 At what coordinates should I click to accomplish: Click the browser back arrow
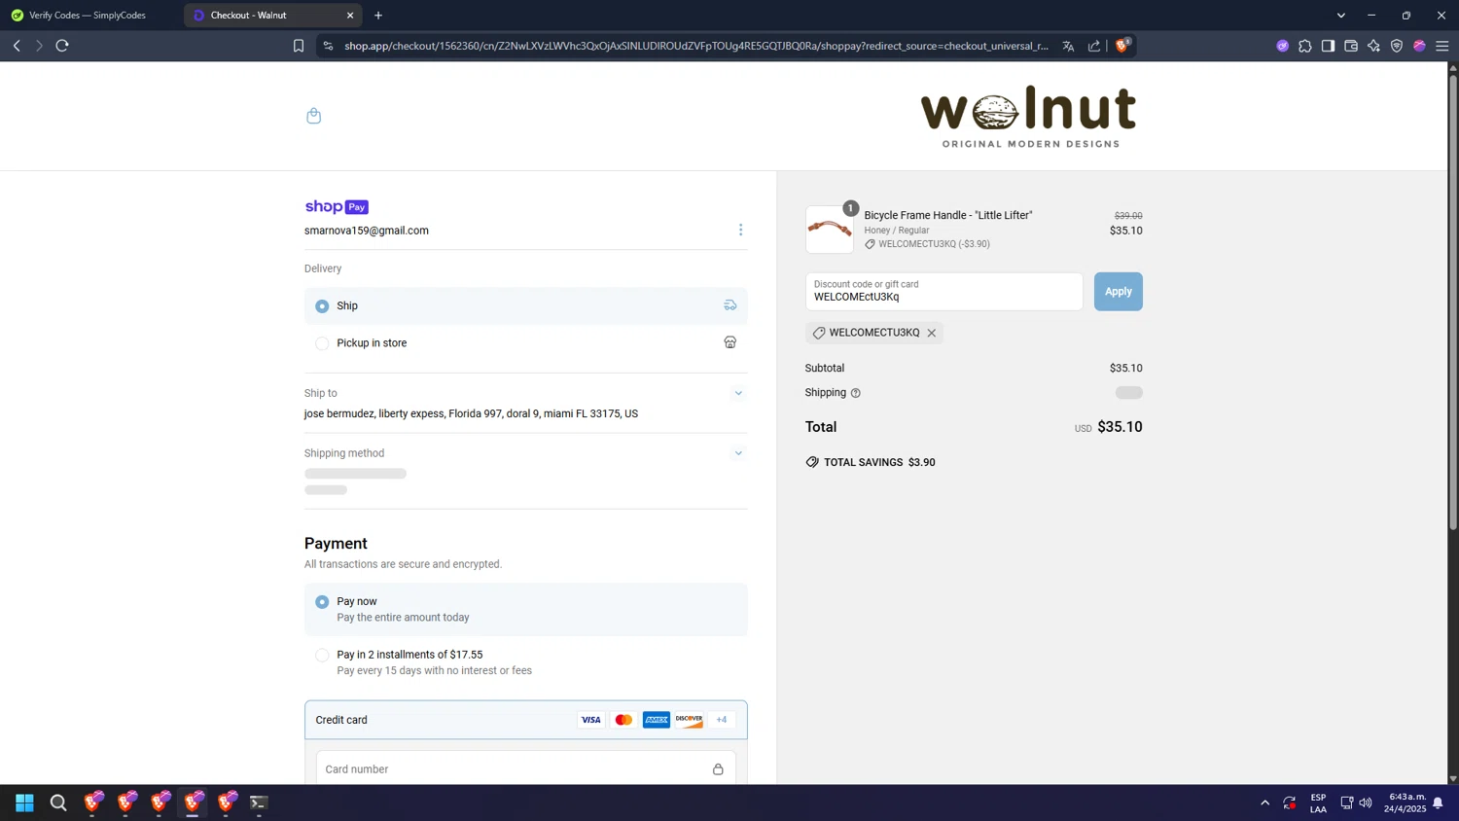17,46
